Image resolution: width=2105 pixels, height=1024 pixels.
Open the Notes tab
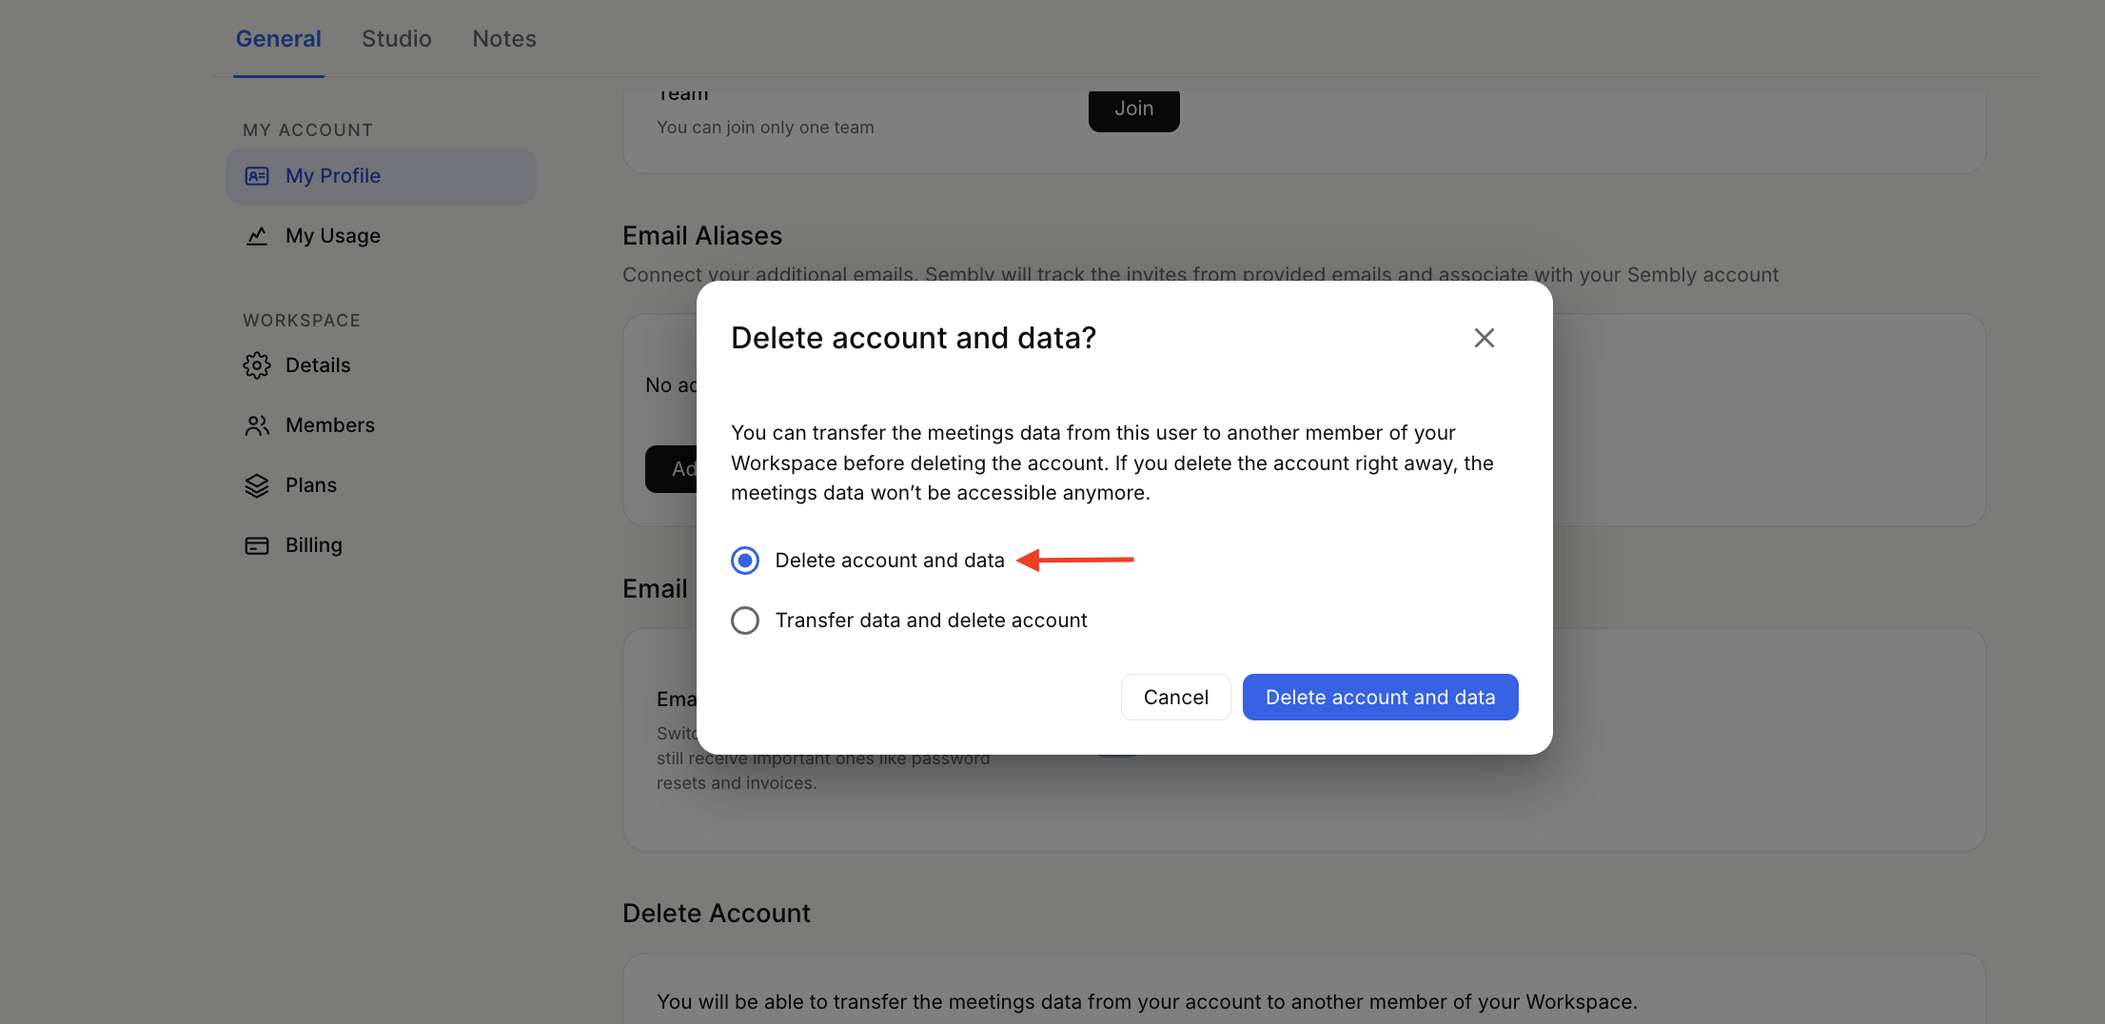(504, 39)
